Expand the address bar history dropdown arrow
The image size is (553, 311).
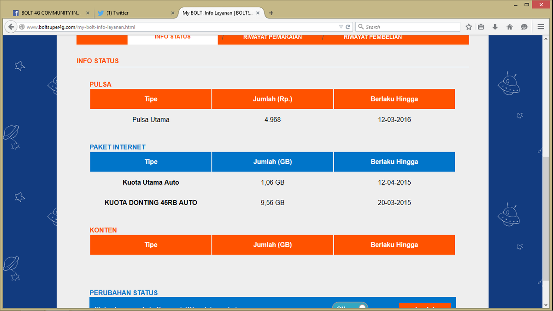[341, 27]
